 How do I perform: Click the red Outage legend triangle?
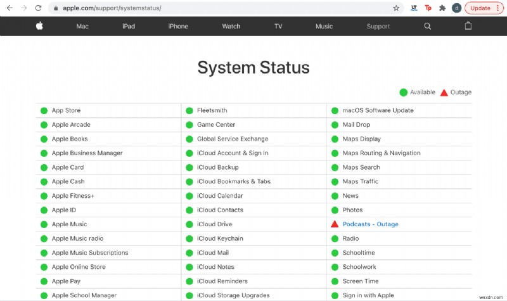point(444,93)
